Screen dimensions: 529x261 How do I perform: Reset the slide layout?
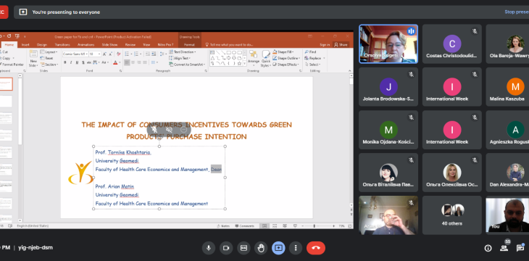pyautogui.click(x=46, y=58)
